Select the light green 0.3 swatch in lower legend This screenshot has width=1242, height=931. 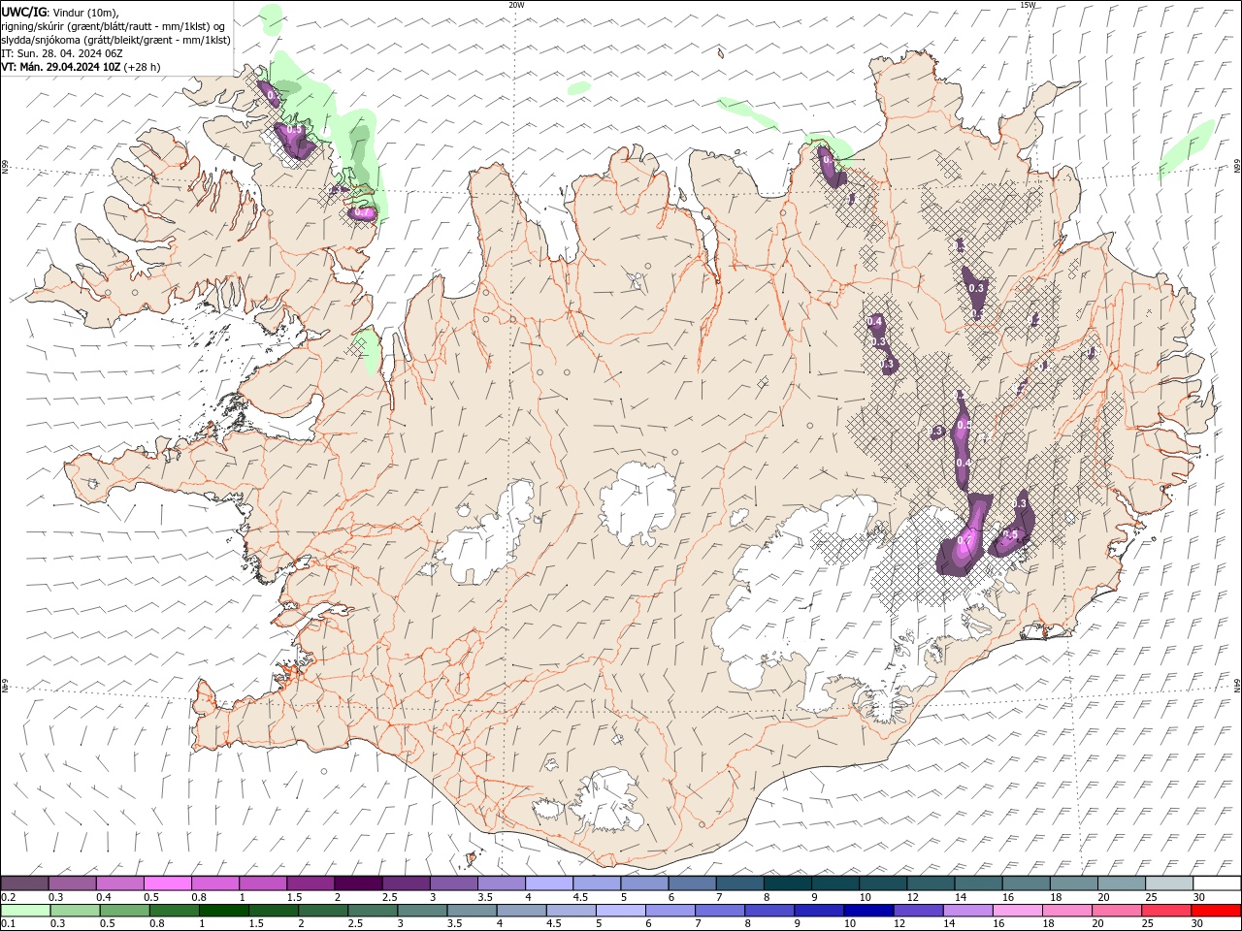coord(75,910)
